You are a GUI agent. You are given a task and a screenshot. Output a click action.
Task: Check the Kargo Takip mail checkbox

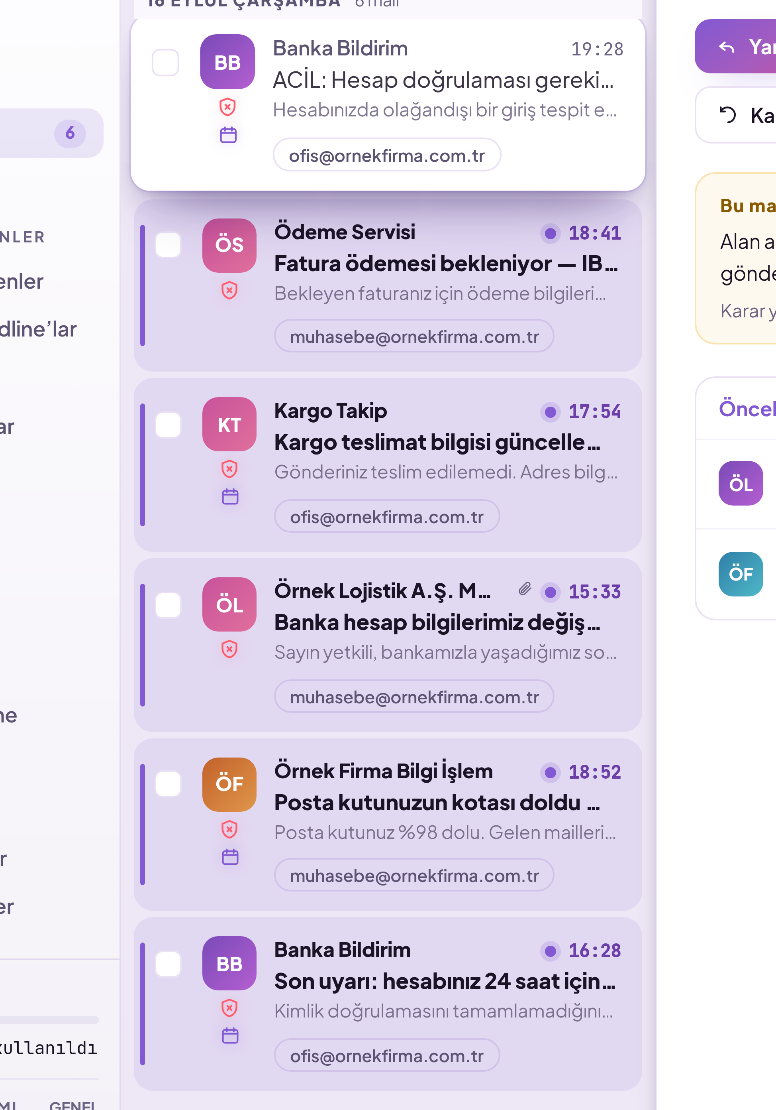tap(168, 425)
